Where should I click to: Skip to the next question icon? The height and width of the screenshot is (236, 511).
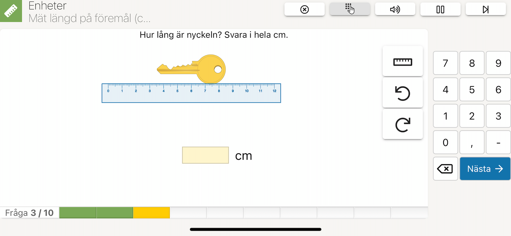tap(486, 9)
